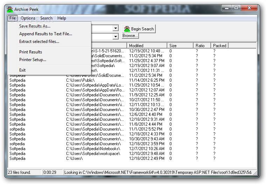The image size is (267, 185).
Task: Click modified date 10/30/2012 9:43 AM
Action: tap(147, 139)
